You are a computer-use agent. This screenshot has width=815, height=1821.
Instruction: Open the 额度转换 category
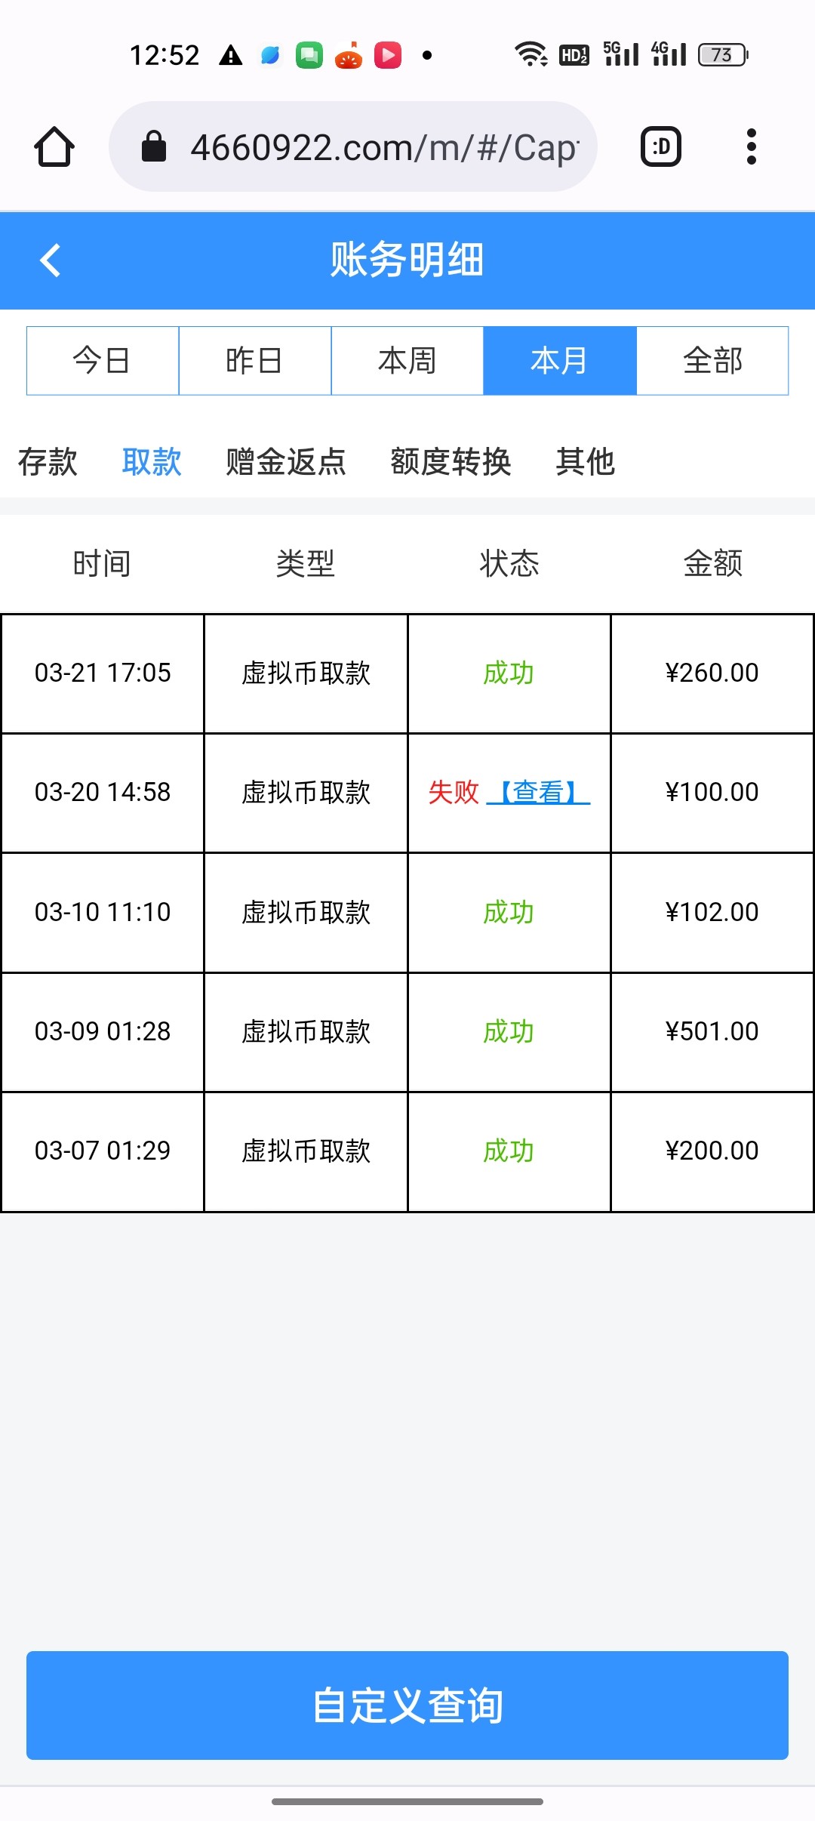pos(451,461)
